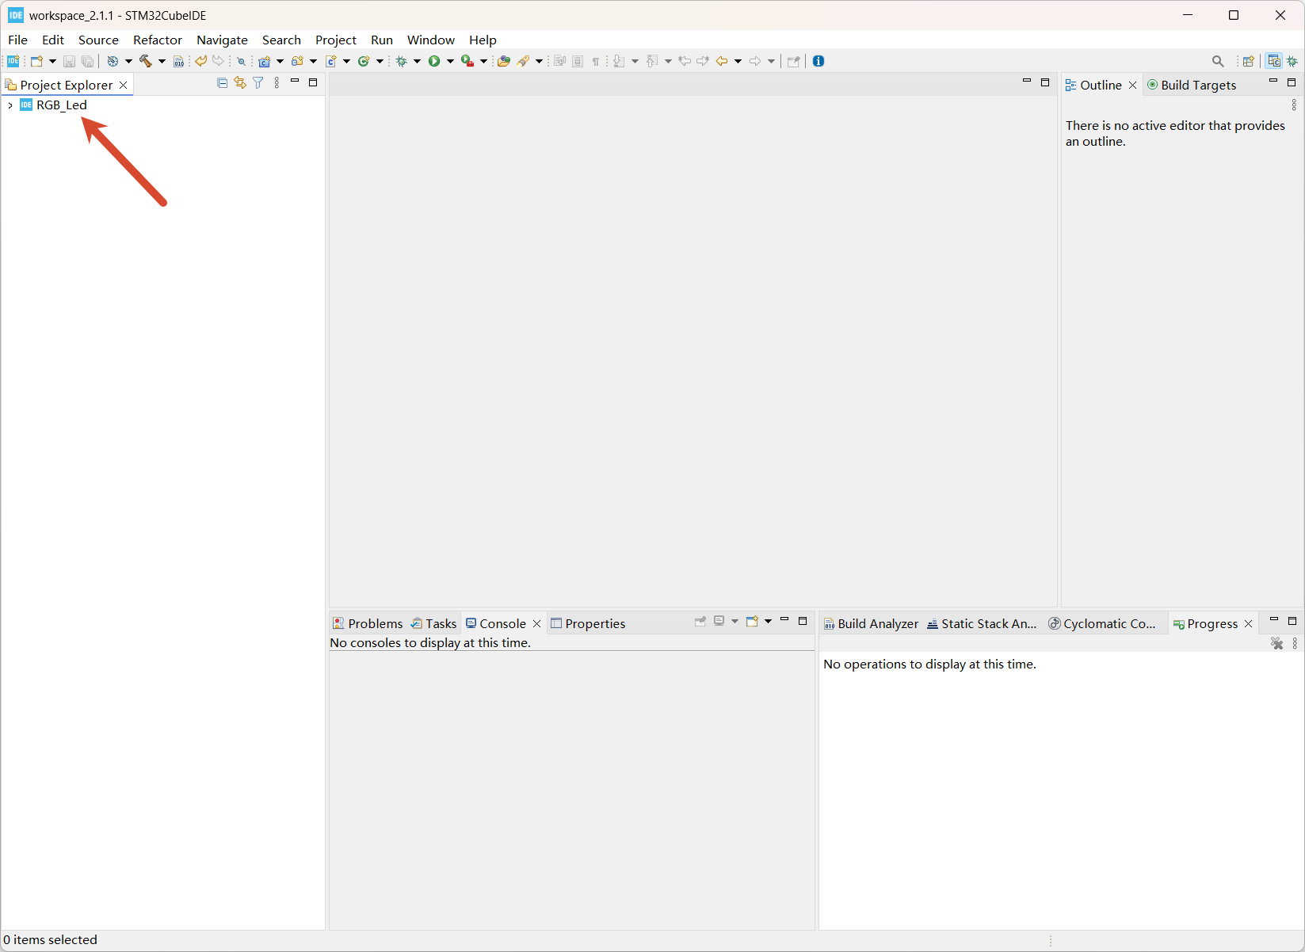The width and height of the screenshot is (1305, 952).
Task: Click the Save toolbar icon
Action: pyautogui.click(x=69, y=61)
